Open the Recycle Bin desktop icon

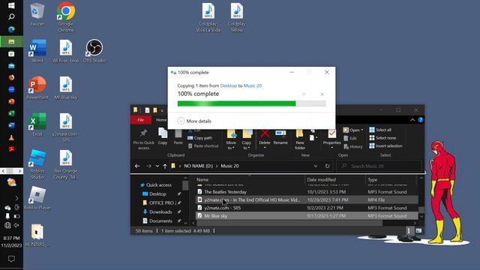pos(37,13)
